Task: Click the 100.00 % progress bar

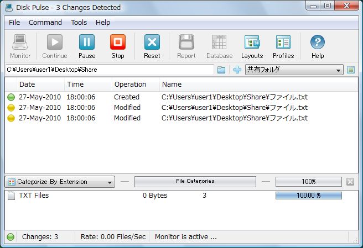Action: pos(309,196)
